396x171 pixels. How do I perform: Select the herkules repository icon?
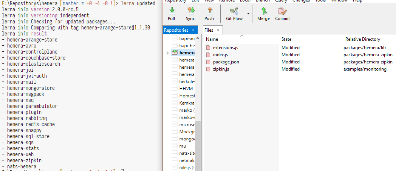tap(175, 81)
